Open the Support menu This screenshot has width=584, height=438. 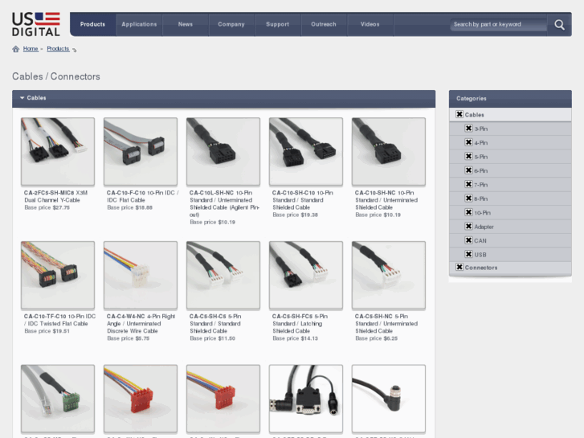[x=277, y=24]
